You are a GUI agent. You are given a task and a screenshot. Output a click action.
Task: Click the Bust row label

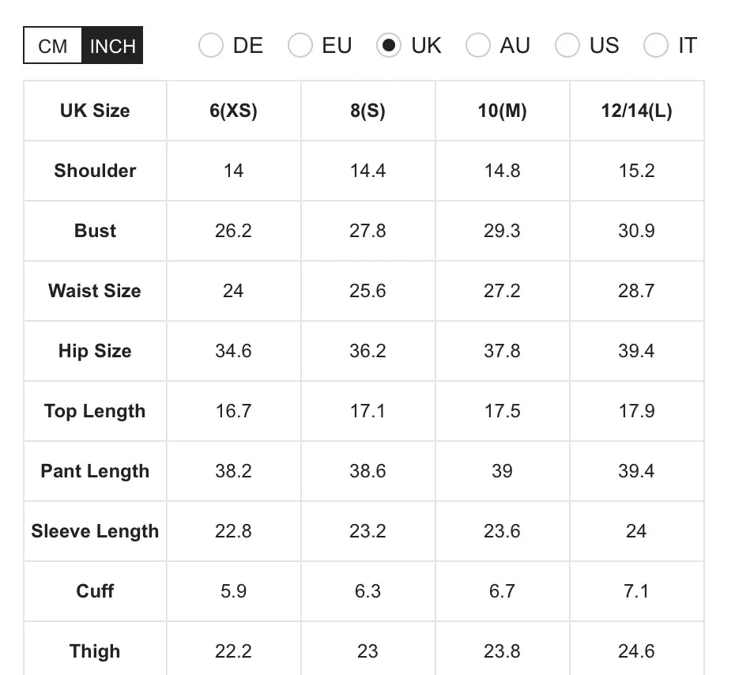click(x=94, y=231)
